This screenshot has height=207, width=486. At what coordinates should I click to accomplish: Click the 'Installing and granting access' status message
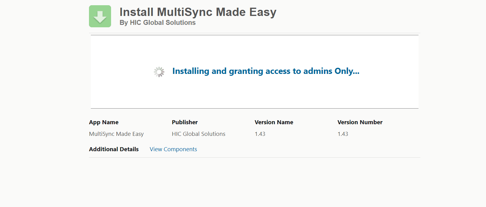point(265,71)
